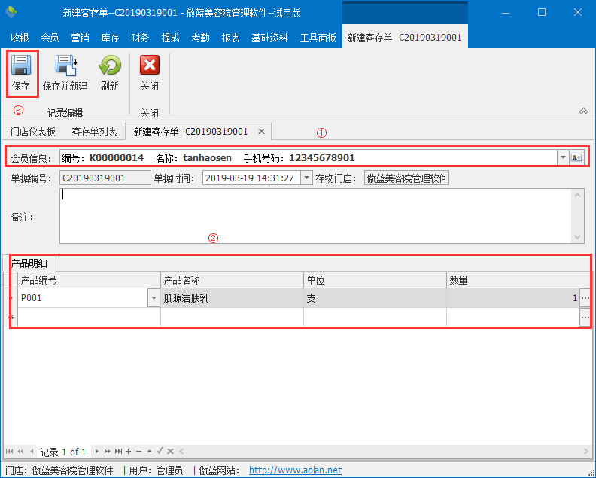The width and height of the screenshot is (596, 478).
Task: Collapse the ribbon using the chevron
Action: coord(583,111)
